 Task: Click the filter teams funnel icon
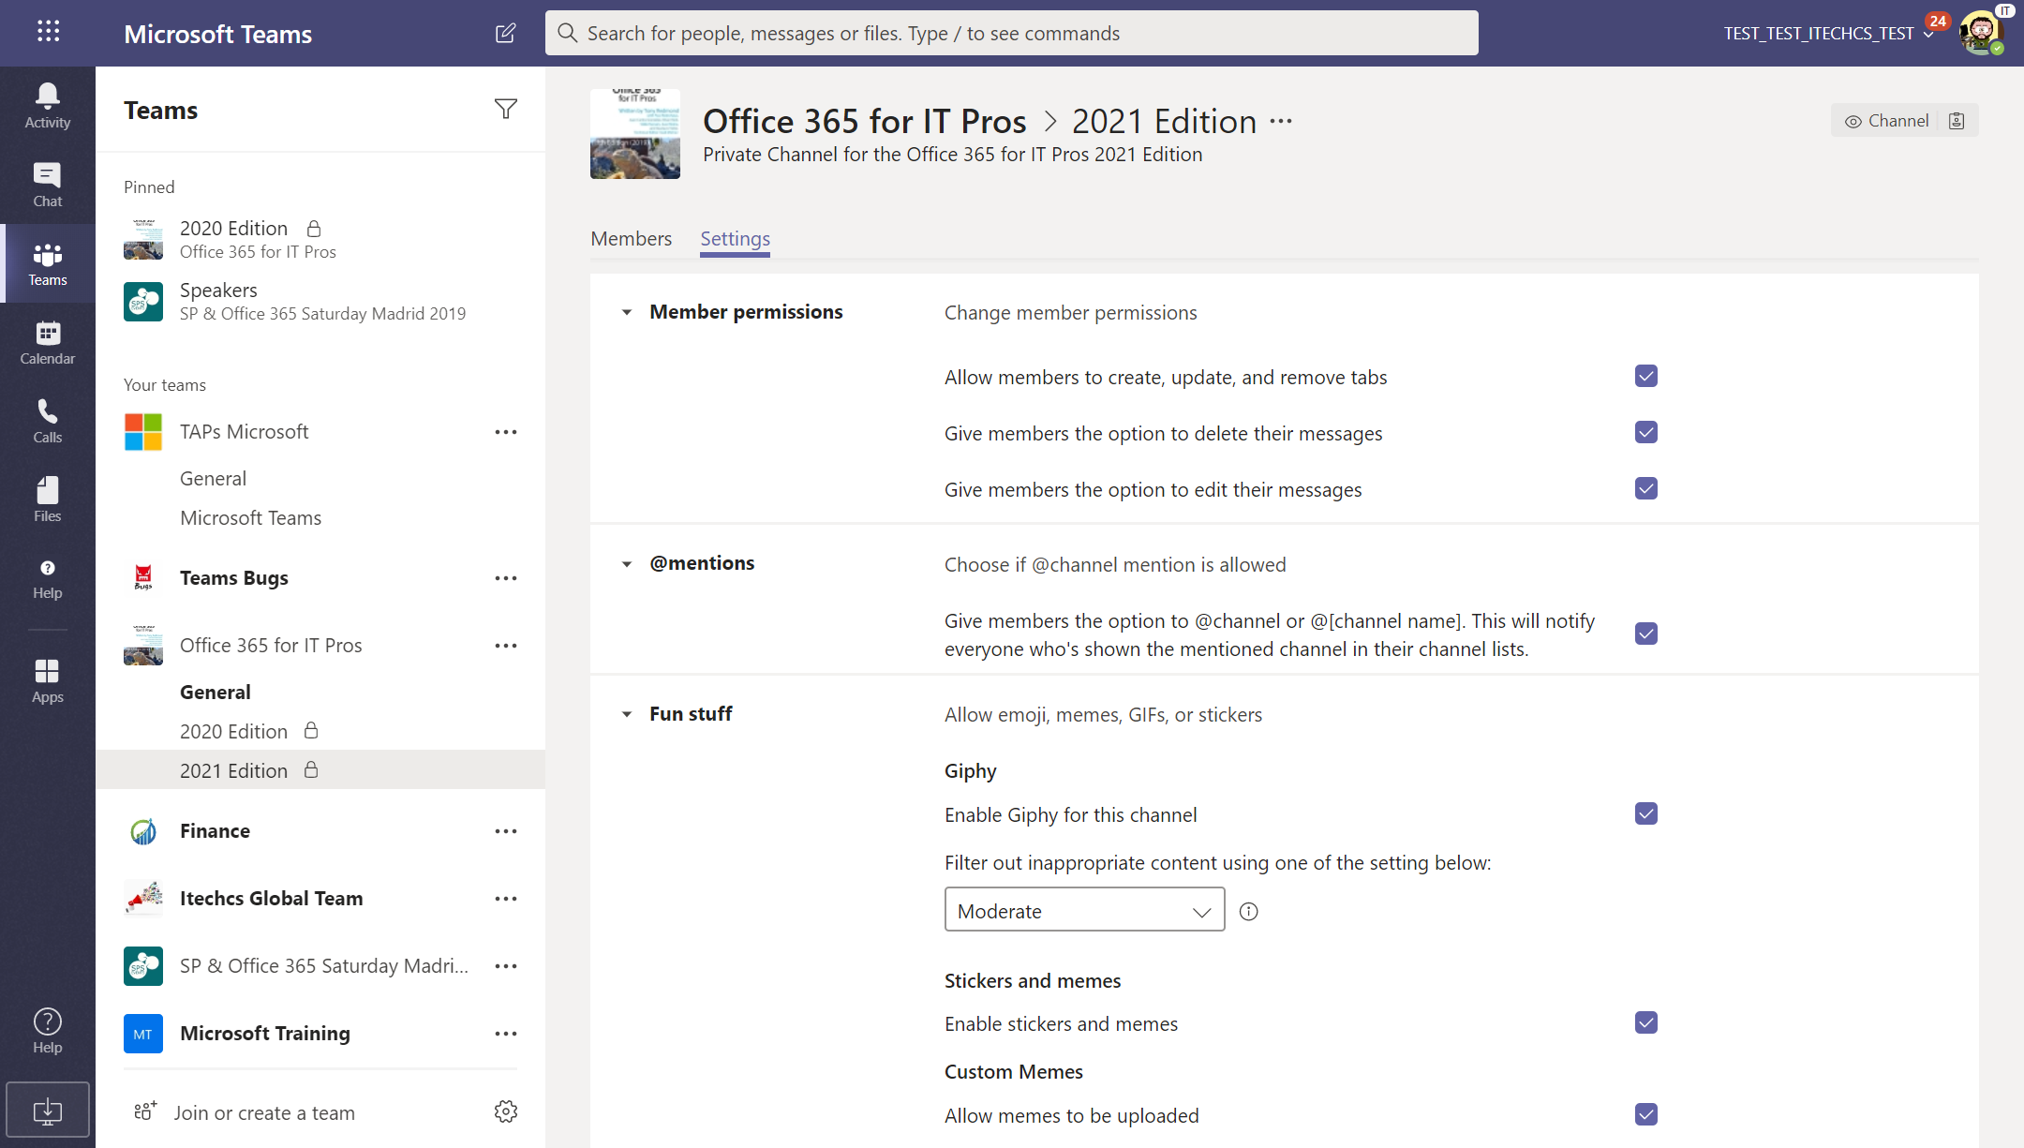coord(505,110)
